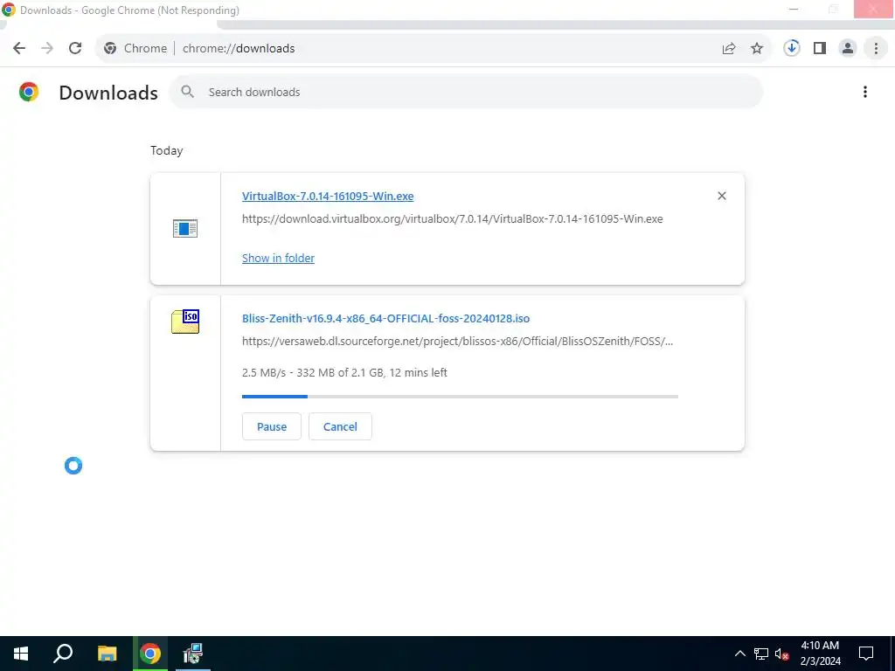Remove VirtualBox download from list
The image size is (895, 671).
pyautogui.click(x=721, y=196)
